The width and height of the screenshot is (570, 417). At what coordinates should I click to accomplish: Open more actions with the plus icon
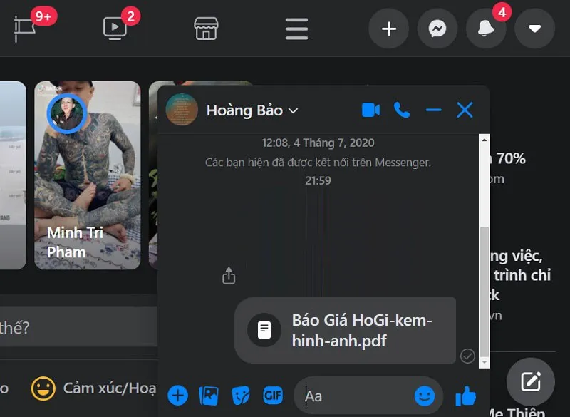click(x=177, y=395)
